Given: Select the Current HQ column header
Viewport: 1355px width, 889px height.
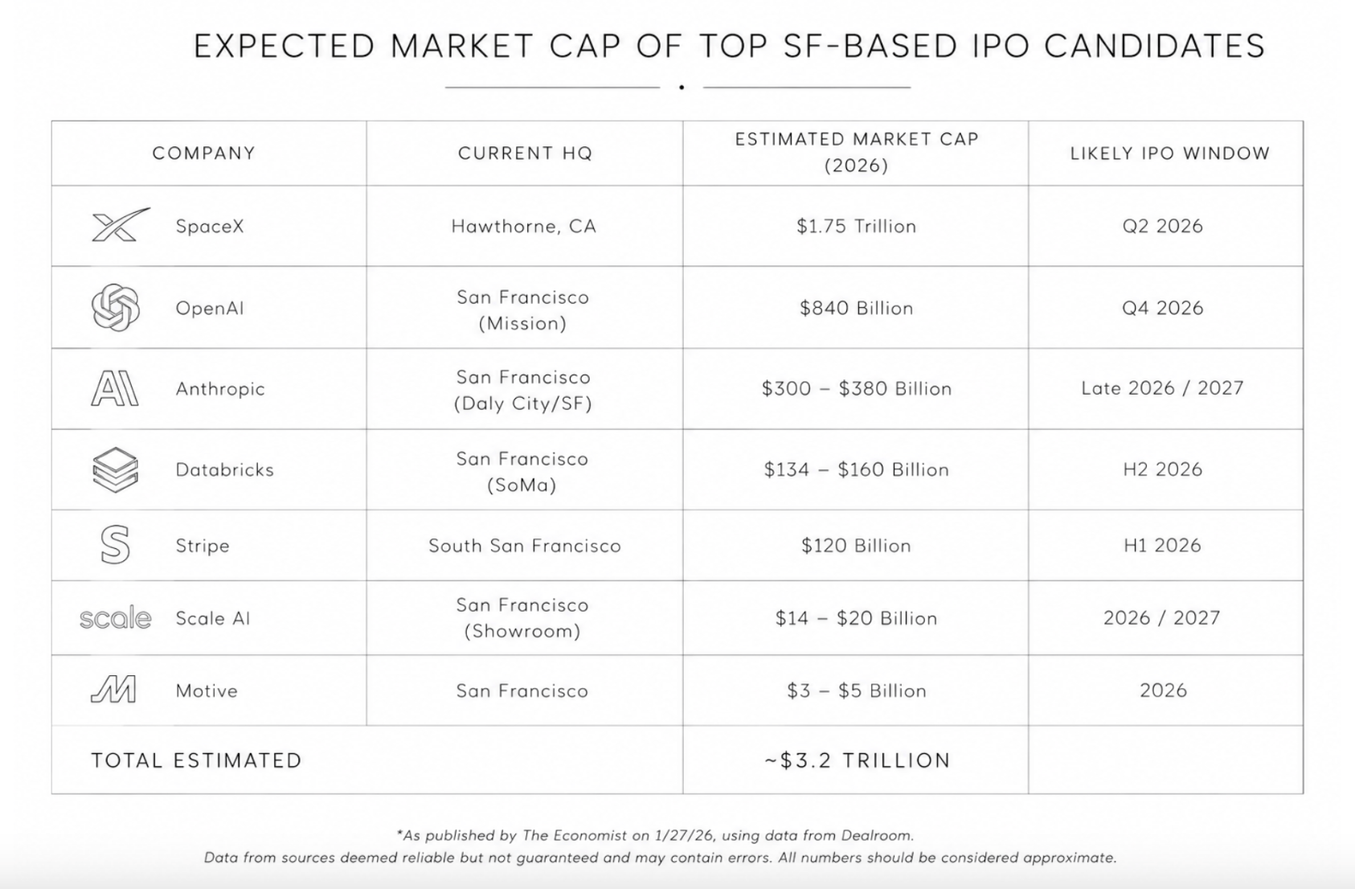Looking at the screenshot, I should click(525, 154).
